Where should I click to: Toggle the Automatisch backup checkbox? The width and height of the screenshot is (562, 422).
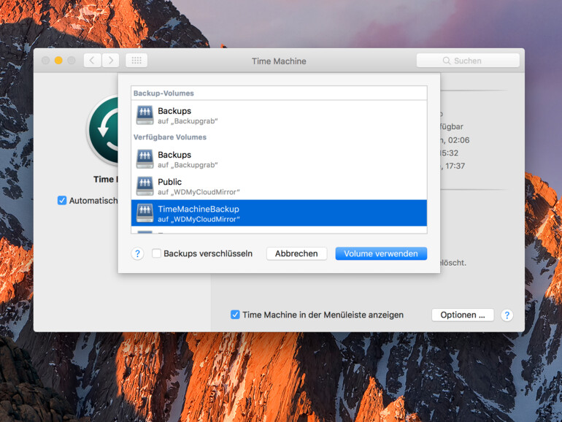tap(62, 201)
